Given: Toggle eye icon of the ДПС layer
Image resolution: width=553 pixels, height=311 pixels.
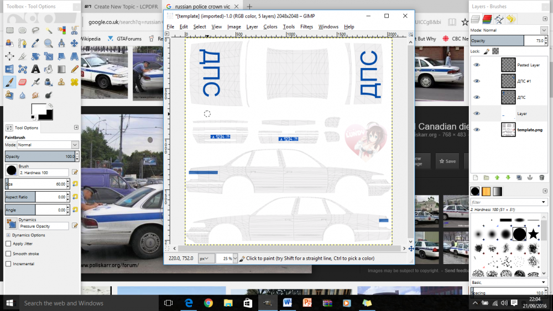Looking at the screenshot, I should (x=477, y=97).
